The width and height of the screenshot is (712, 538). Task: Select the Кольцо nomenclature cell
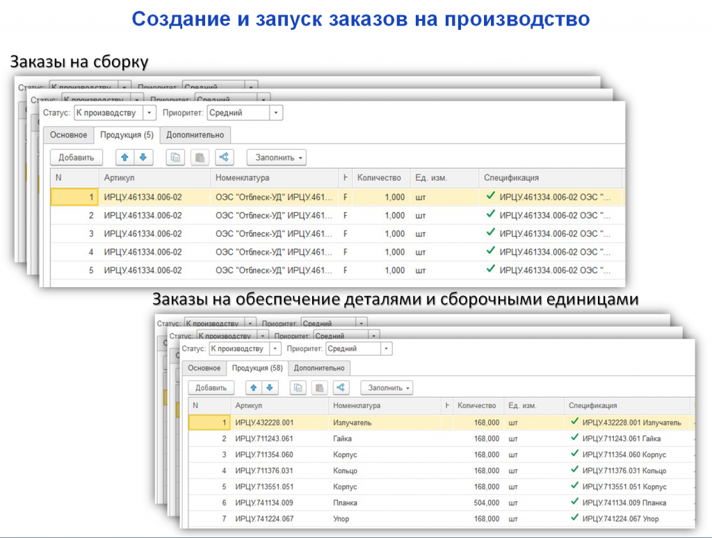[385, 471]
